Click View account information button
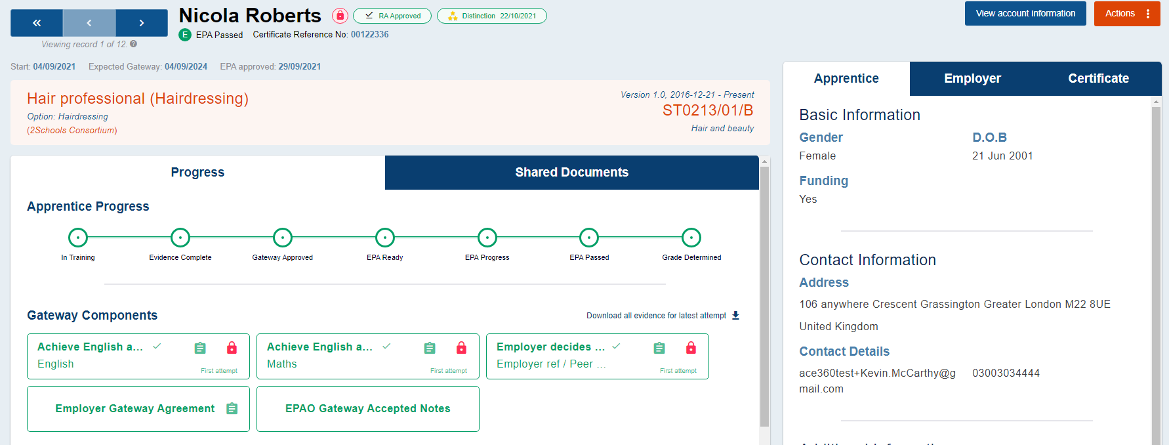This screenshot has width=1169, height=445. [x=1025, y=13]
